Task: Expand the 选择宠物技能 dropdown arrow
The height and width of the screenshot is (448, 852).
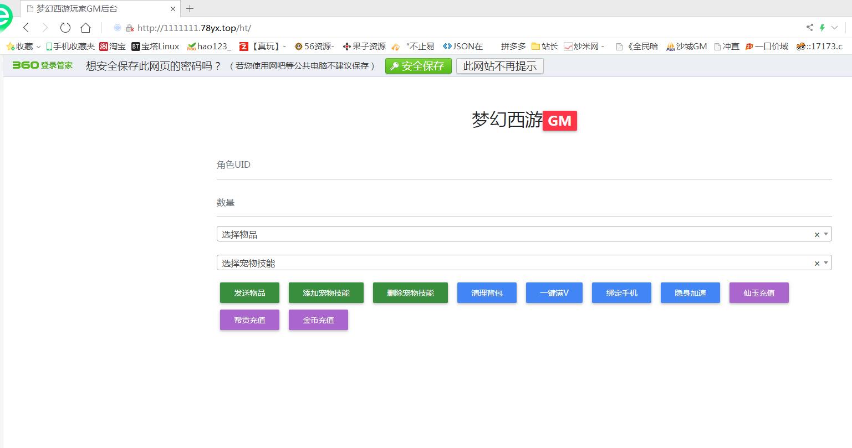Action: 826,263
